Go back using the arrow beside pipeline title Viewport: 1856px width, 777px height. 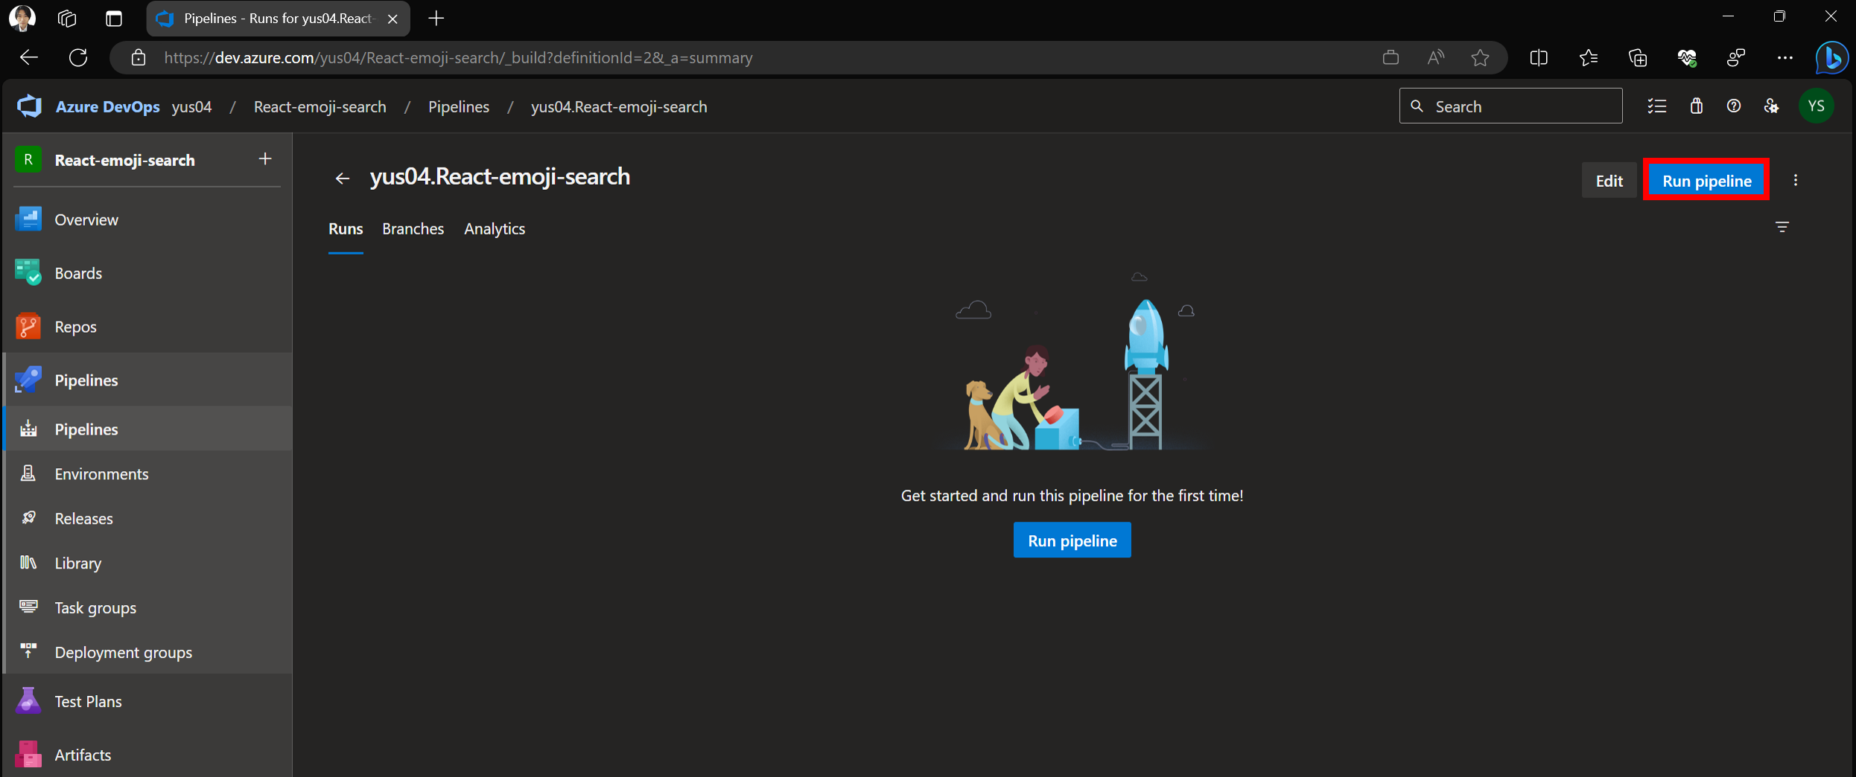[342, 179]
